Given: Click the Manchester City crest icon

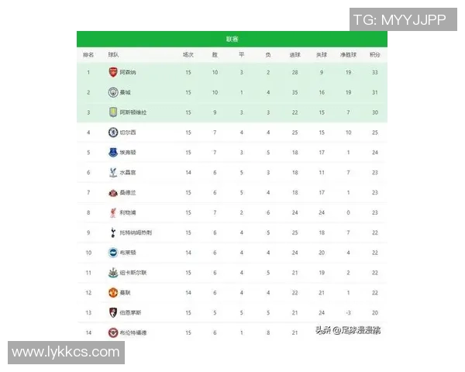Looking at the screenshot, I should 113,92.
